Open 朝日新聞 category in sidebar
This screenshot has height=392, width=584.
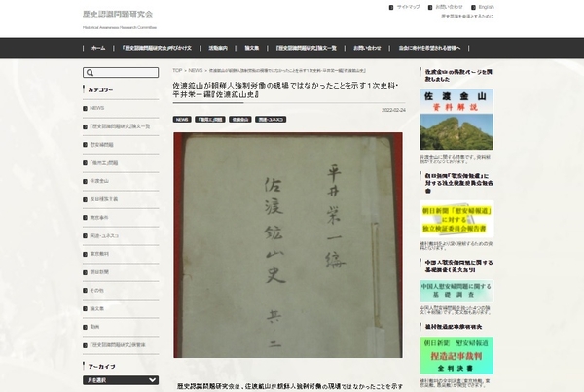tap(99, 272)
